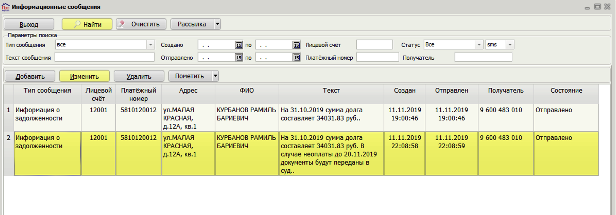Click the Очистить button
Viewport: 616px width, 215px height.
tap(141, 24)
